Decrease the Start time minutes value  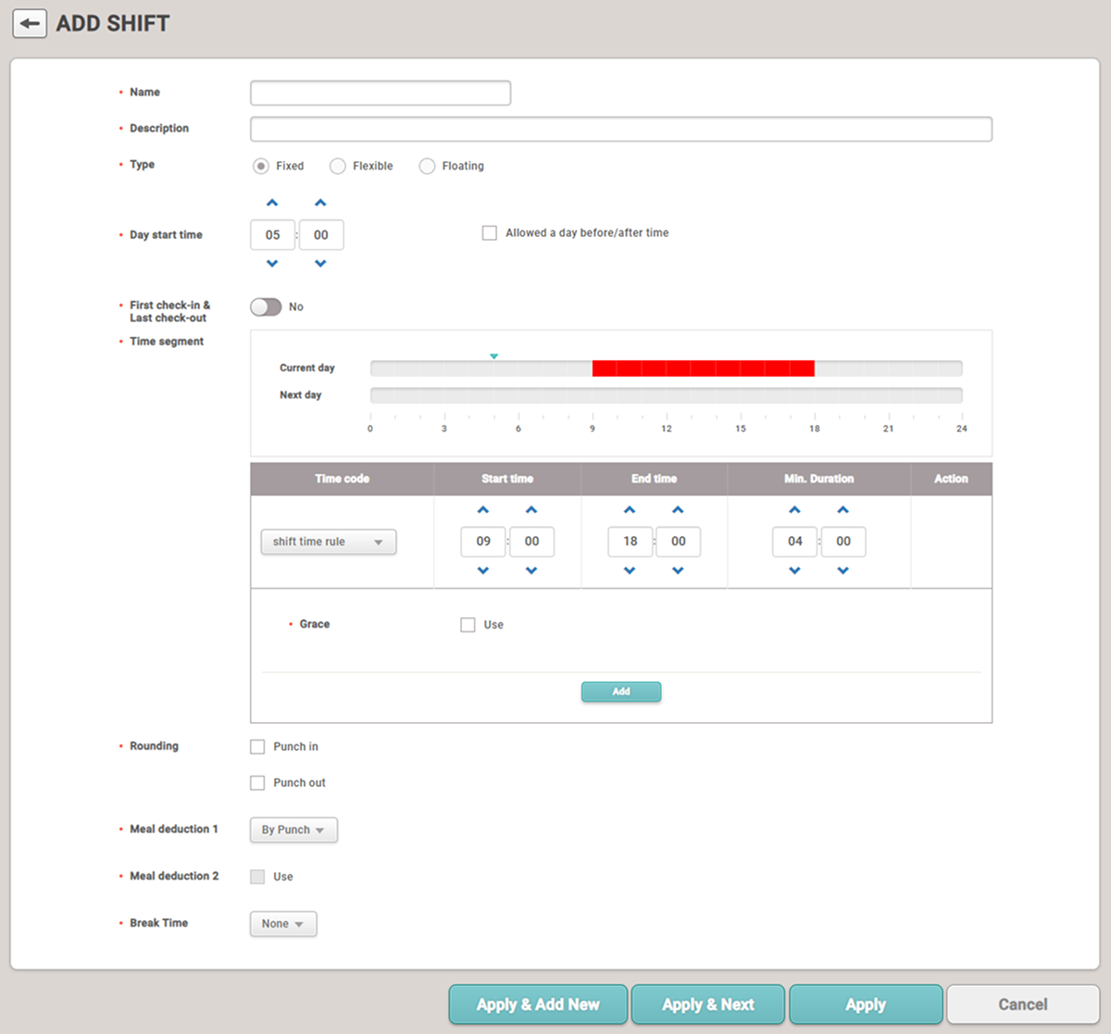click(x=531, y=571)
